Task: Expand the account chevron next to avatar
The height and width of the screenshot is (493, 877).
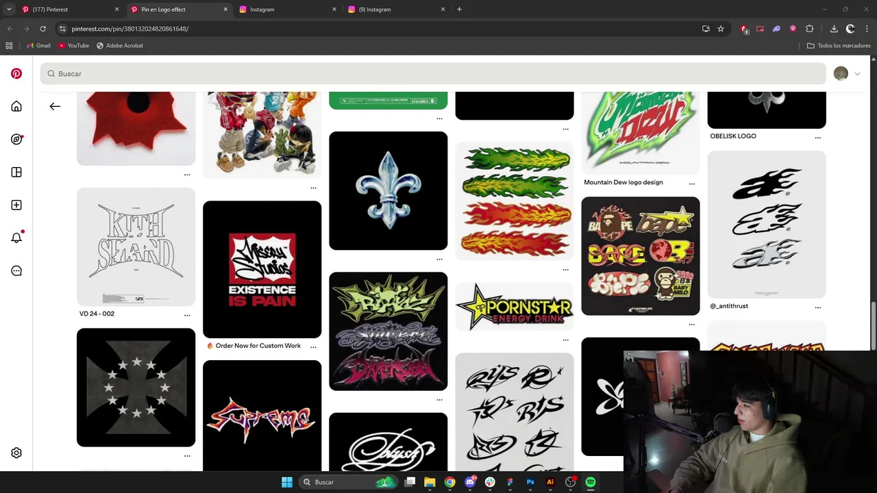Action: click(x=857, y=73)
